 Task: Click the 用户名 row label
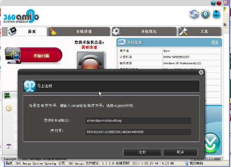(x=124, y=51)
